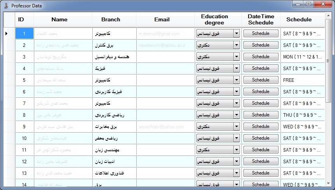Click the empty Email cell in row 6
Viewport: 335px width, 190px height.
coord(166,92)
